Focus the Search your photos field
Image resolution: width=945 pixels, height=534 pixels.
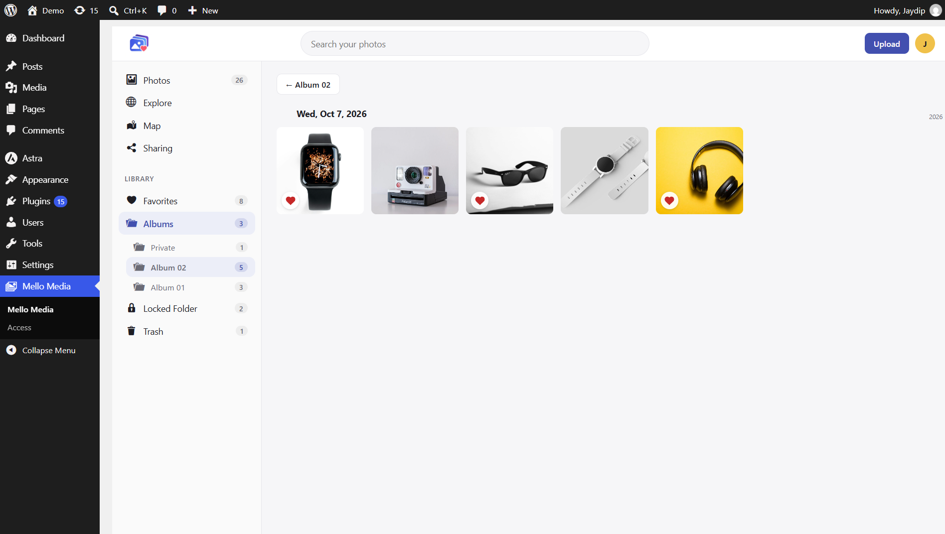[475, 44]
